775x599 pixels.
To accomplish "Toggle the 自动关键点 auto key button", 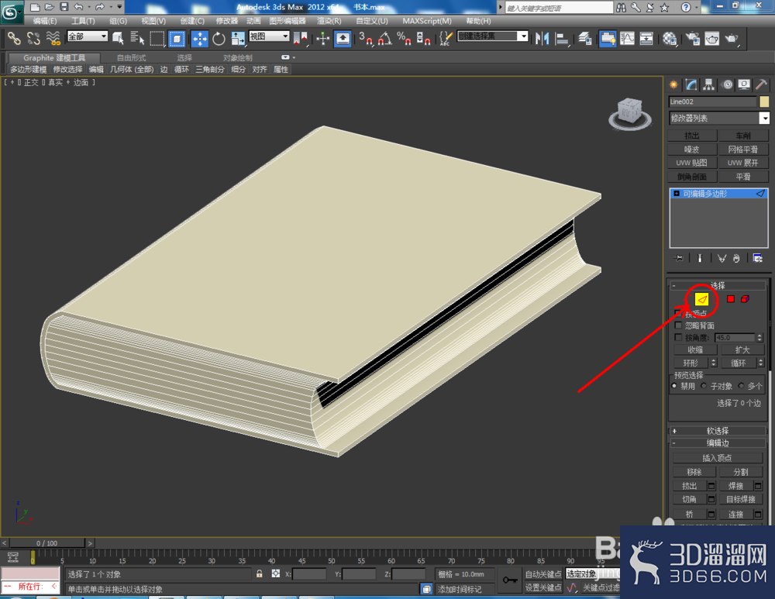I will tap(542, 573).
